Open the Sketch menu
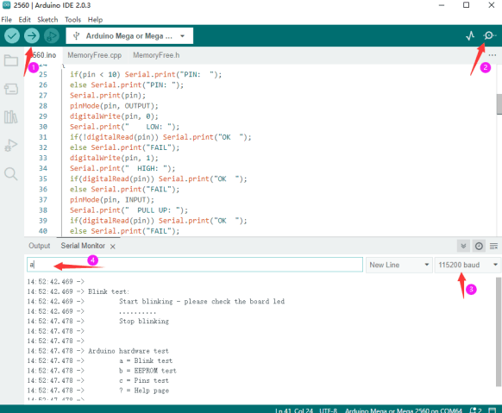This screenshot has width=502, height=413. [47, 20]
